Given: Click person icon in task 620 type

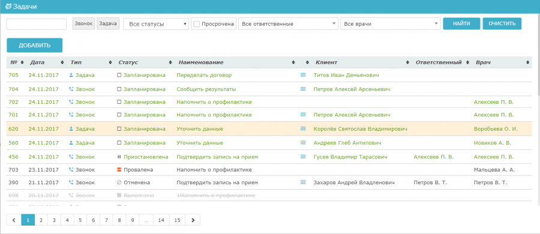Looking at the screenshot, I should [71, 128].
